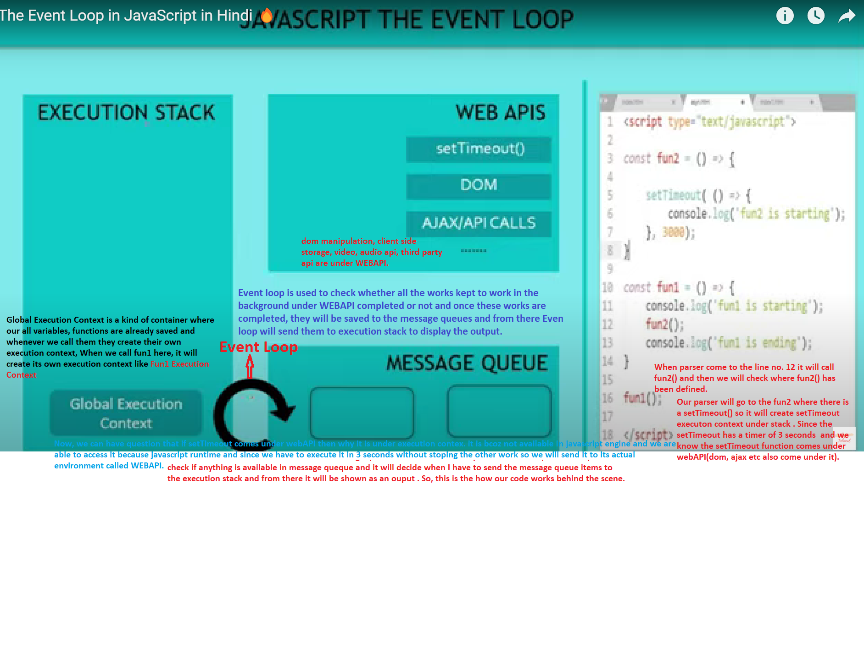Click the Share arrow icon
This screenshot has height=660, width=864.
[847, 16]
